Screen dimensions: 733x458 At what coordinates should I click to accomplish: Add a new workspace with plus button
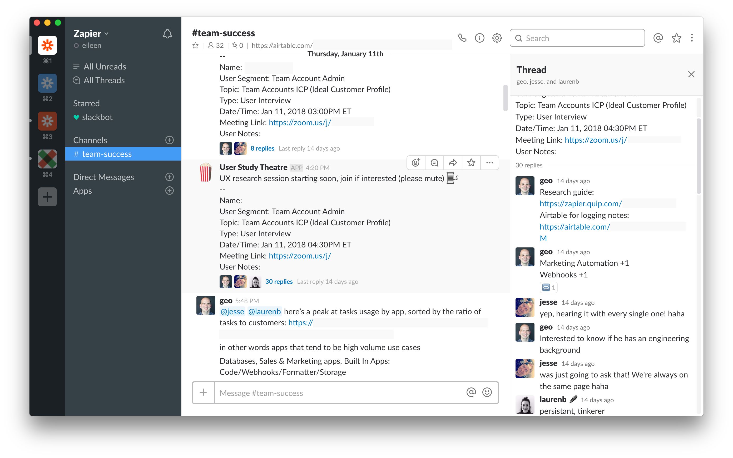pyautogui.click(x=47, y=197)
